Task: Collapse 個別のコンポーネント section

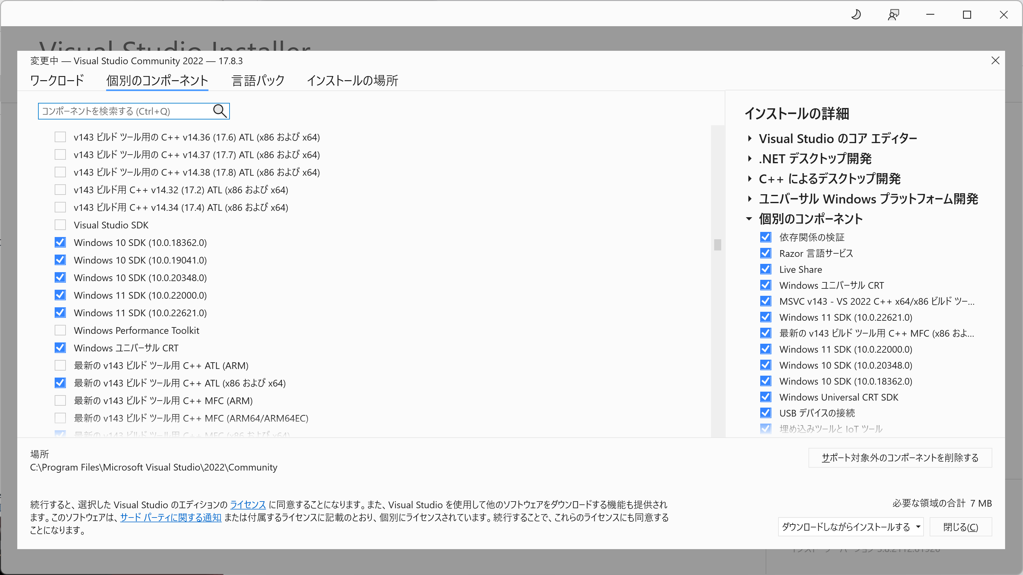Action: (749, 218)
